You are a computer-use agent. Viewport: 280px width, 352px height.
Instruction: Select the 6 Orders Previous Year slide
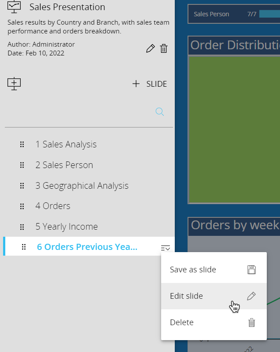click(x=87, y=247)
